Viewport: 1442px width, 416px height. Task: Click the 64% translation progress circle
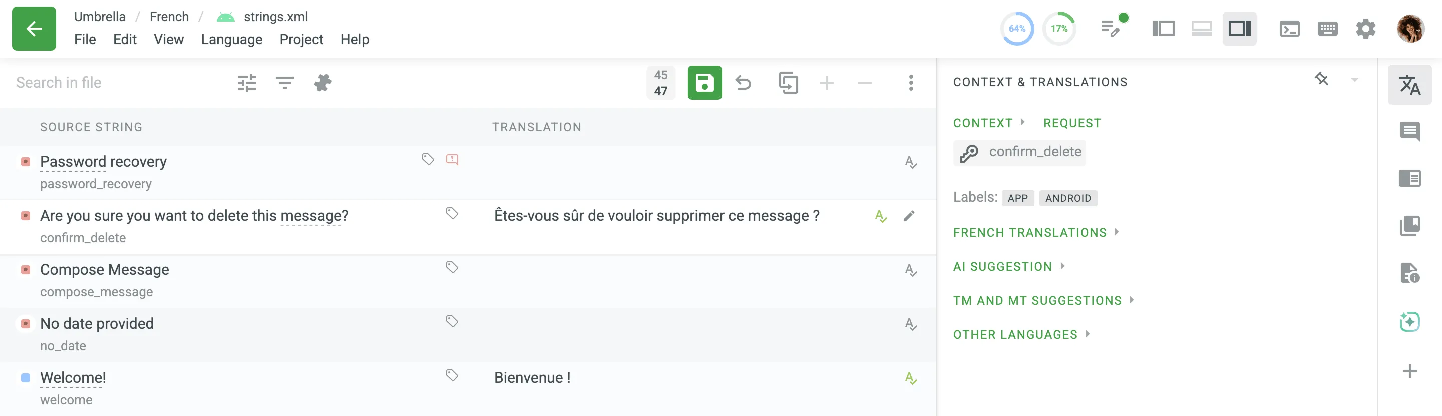pyautogui.click(x=1017, y=28)
